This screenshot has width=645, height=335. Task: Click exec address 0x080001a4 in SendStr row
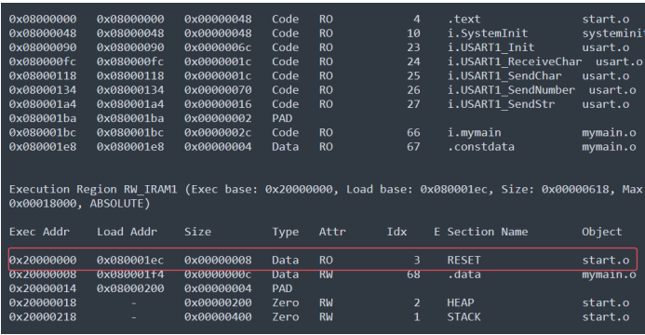click(x=43, y=104)
